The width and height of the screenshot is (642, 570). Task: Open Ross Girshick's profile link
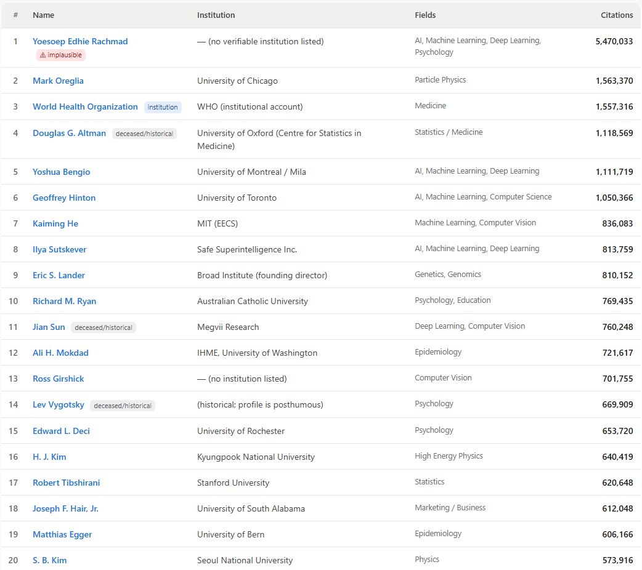coord(58,379)
